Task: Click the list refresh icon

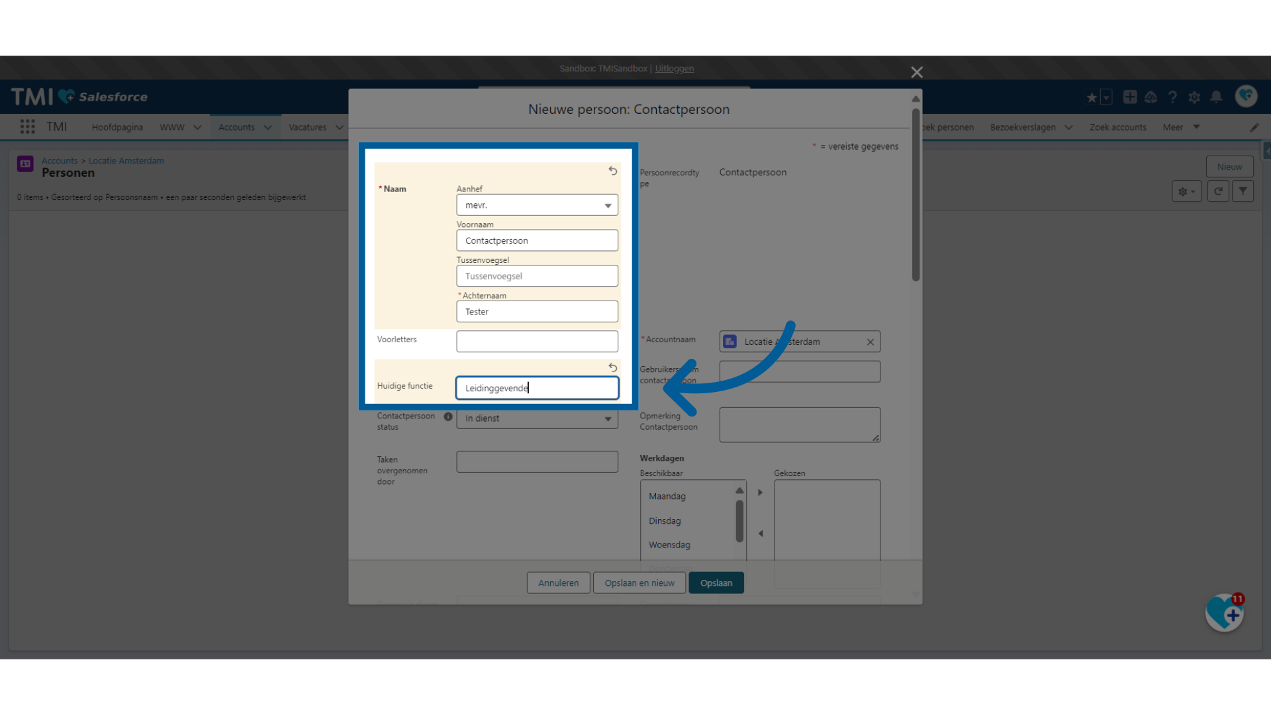Action: click(x=1218, y=191)
